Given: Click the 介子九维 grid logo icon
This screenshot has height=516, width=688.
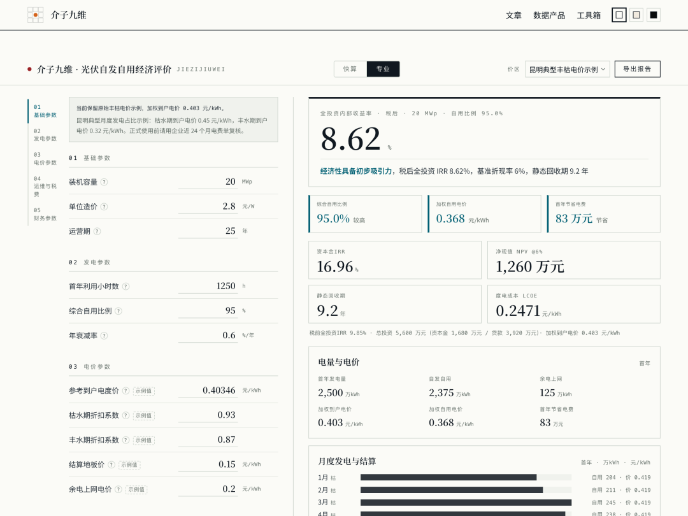Looking at the screenshot, I should coord(35,15).
